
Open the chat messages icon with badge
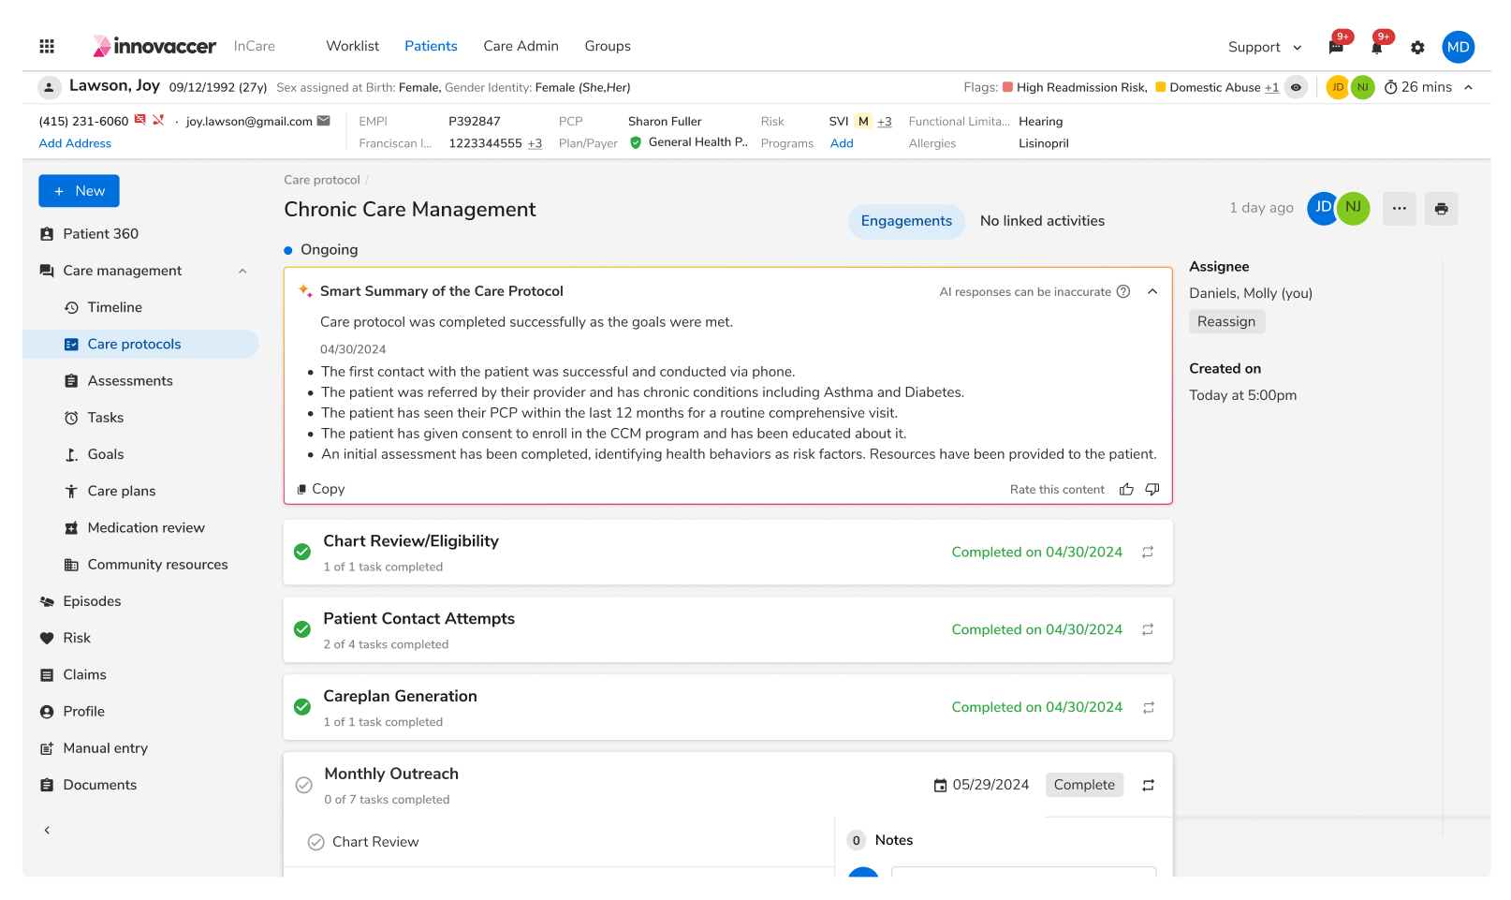(x=1336, y=47)
